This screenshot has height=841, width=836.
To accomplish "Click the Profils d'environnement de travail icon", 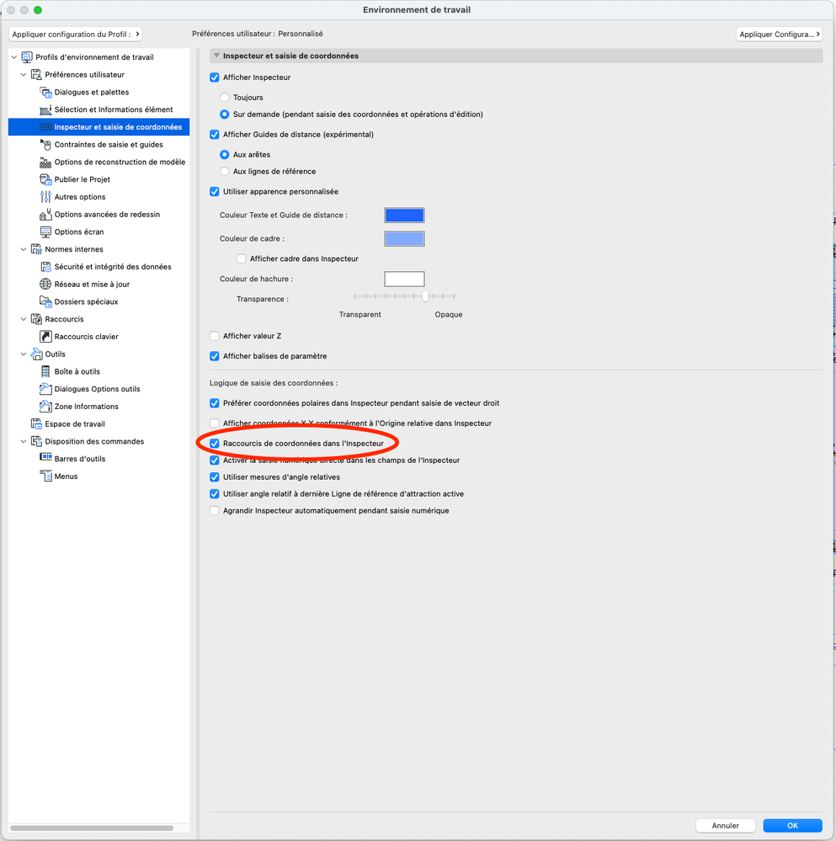I will [26, 57].
